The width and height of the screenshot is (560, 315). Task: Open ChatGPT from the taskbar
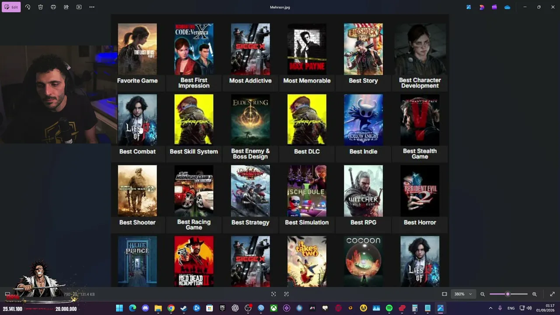click(235, 308)
